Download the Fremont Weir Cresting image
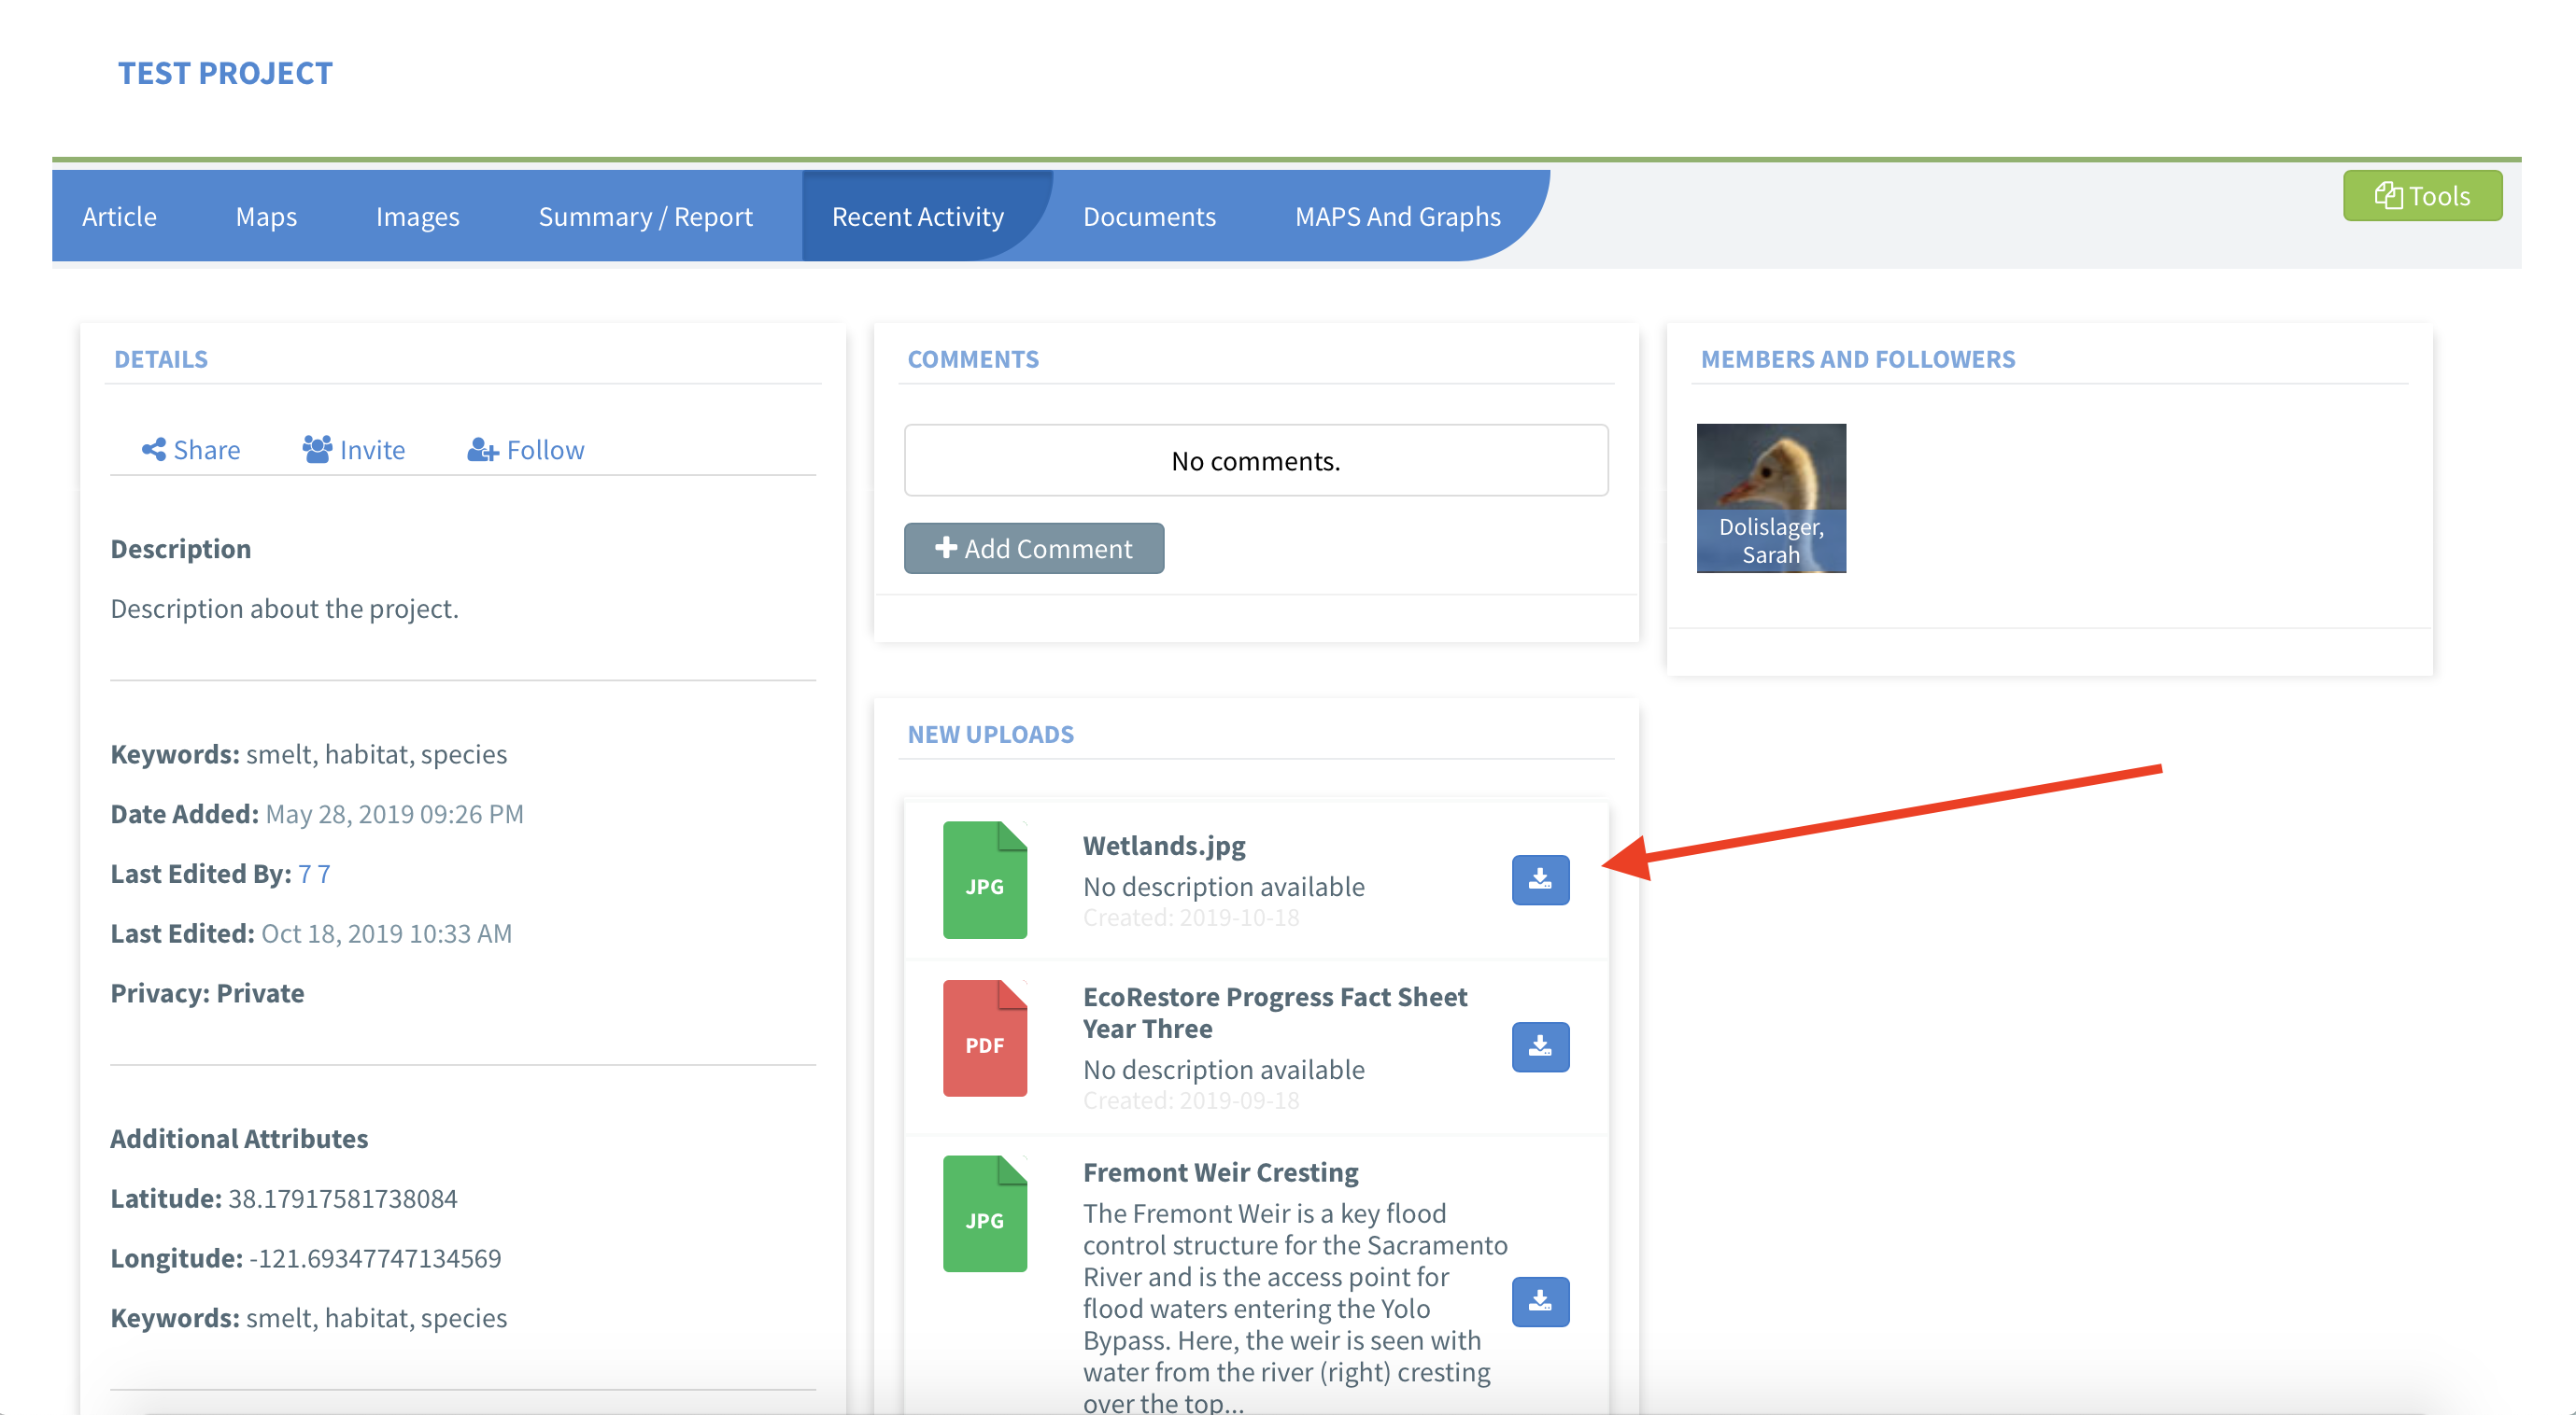Image resolution: width=2576 pixels, height=1415 pixels. pyautogui.click(x=1540, y=1301)
